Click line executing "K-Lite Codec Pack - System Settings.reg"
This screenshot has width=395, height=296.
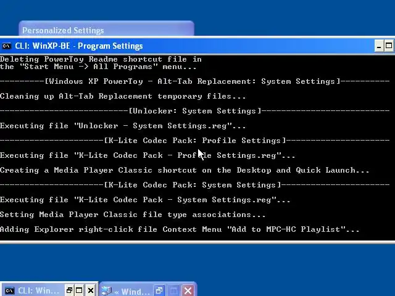tap(145, 200)
